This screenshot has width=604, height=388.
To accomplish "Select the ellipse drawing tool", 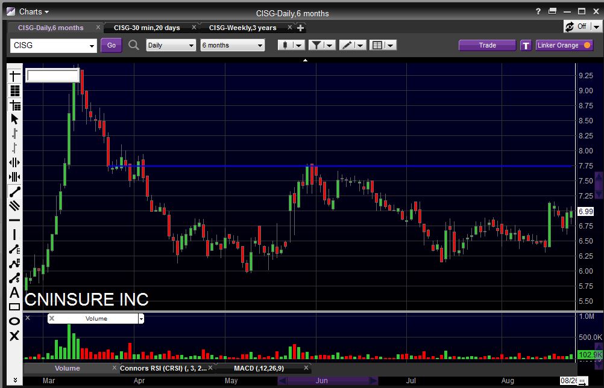I will 14,321.
